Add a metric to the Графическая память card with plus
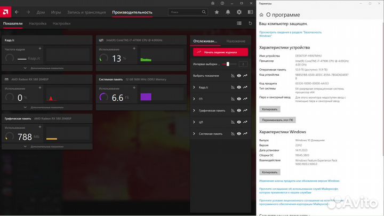The image size is (384, 216). 40,127
